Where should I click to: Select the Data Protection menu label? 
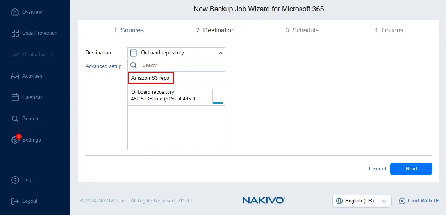(x=40, y=33)
